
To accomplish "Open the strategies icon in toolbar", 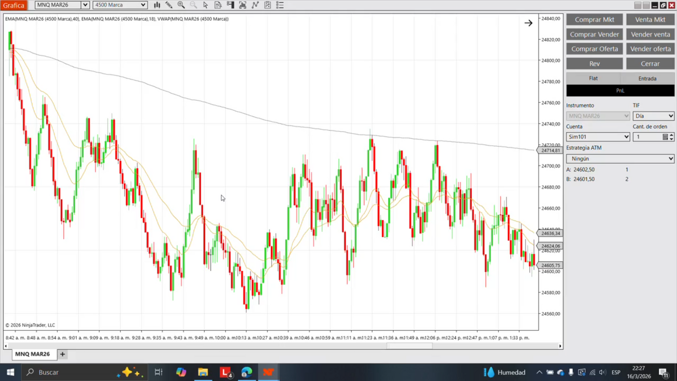I will 255,5.
